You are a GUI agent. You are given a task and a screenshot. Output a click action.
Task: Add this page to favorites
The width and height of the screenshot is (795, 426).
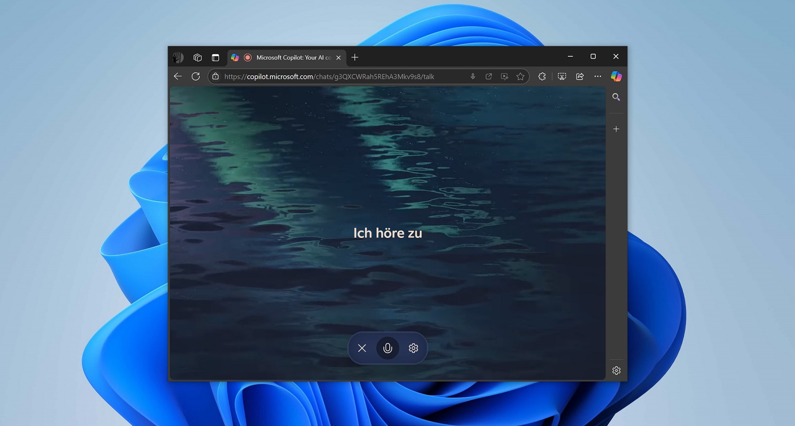click(520, 76)
